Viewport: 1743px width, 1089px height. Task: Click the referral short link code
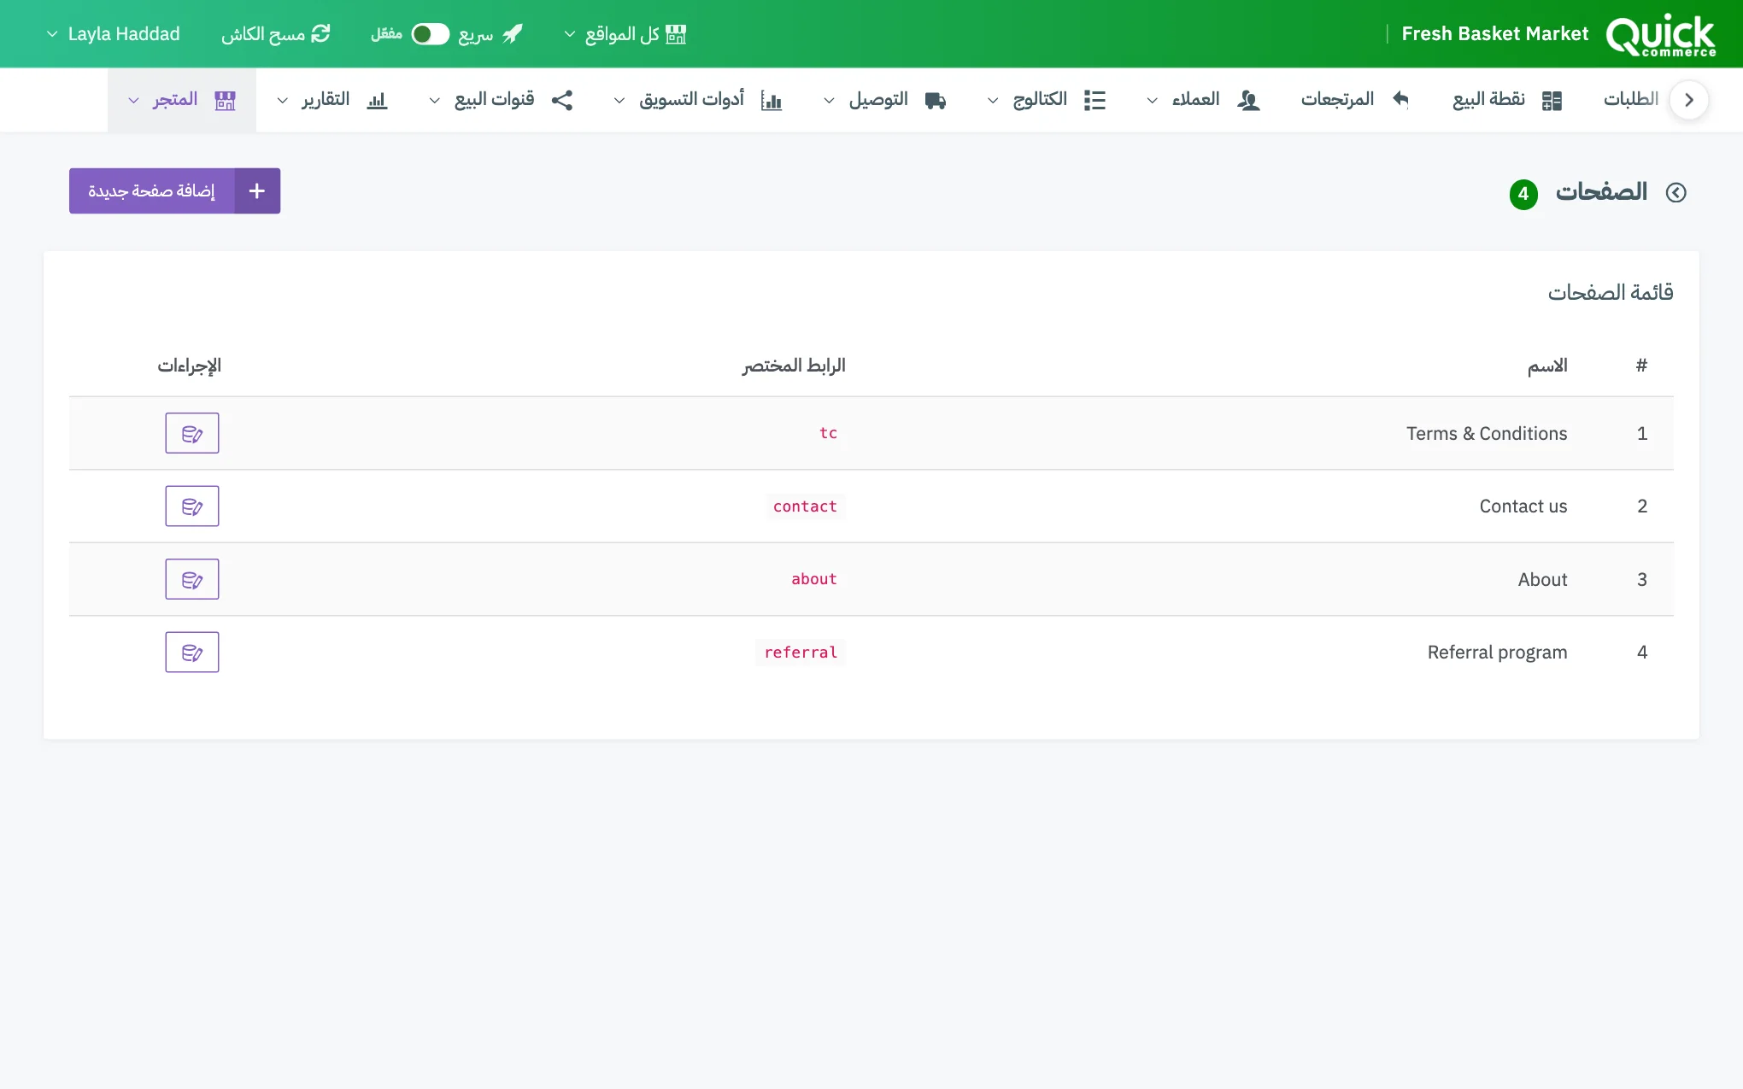point(801,652)
